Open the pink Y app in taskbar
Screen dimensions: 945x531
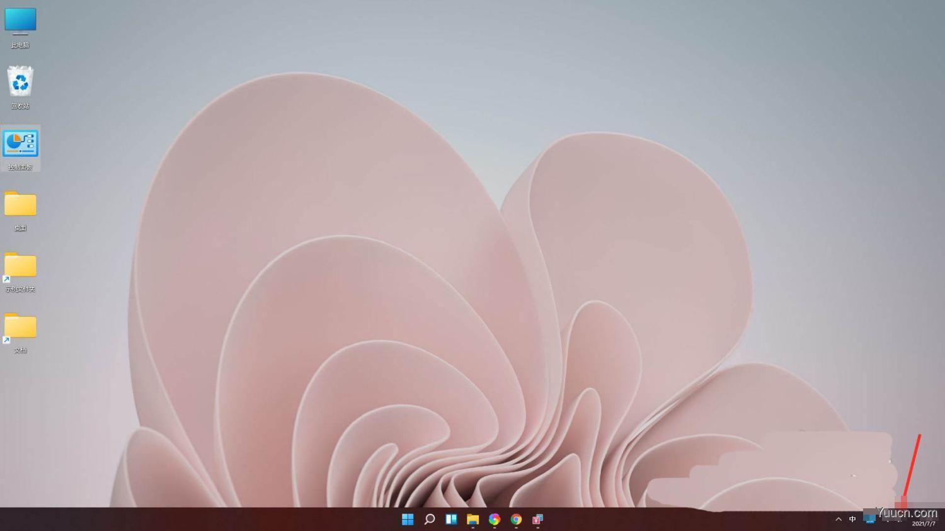tap(537, 519)
